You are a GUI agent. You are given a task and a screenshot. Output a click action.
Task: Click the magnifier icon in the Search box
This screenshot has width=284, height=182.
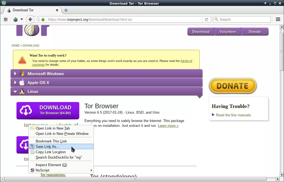tap(216, 19)
